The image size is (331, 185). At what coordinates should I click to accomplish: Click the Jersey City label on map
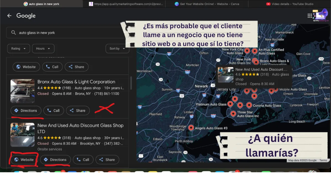226,89
